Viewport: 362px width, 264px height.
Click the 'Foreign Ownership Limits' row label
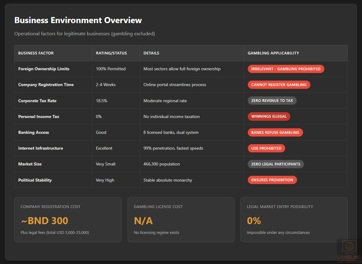pyautogui.click(x=44, y=69)
